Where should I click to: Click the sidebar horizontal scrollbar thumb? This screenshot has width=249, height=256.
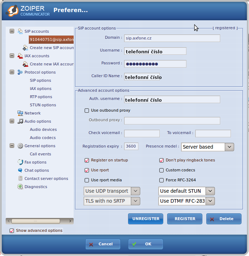36,221
